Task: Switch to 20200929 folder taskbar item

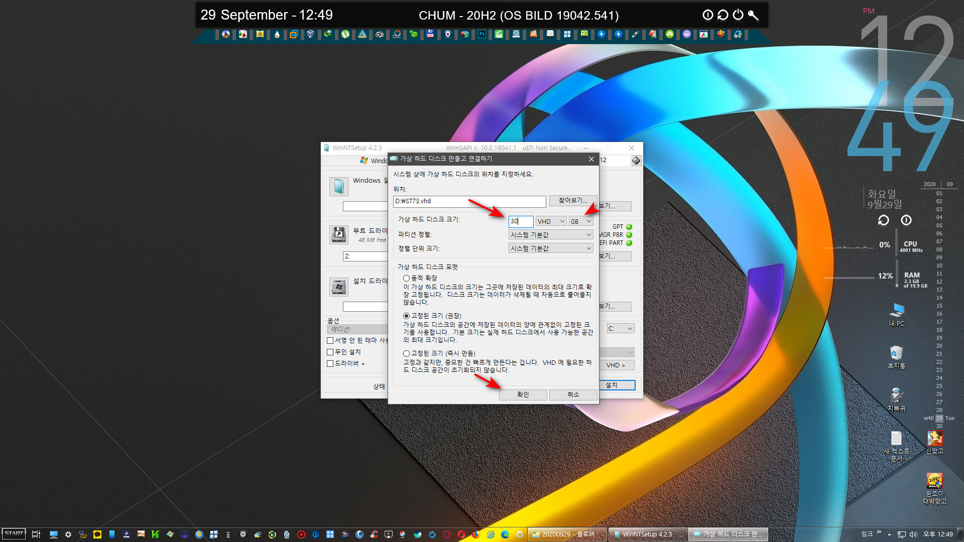Action: pos(567,534)
